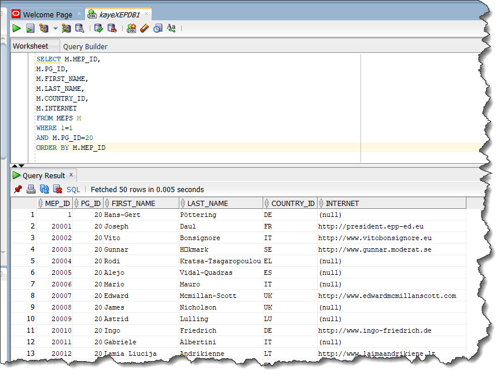Click the SQL link in result toolbar
Screen dimensions: 504x379
pyautogui.click(x=73, y=190)
